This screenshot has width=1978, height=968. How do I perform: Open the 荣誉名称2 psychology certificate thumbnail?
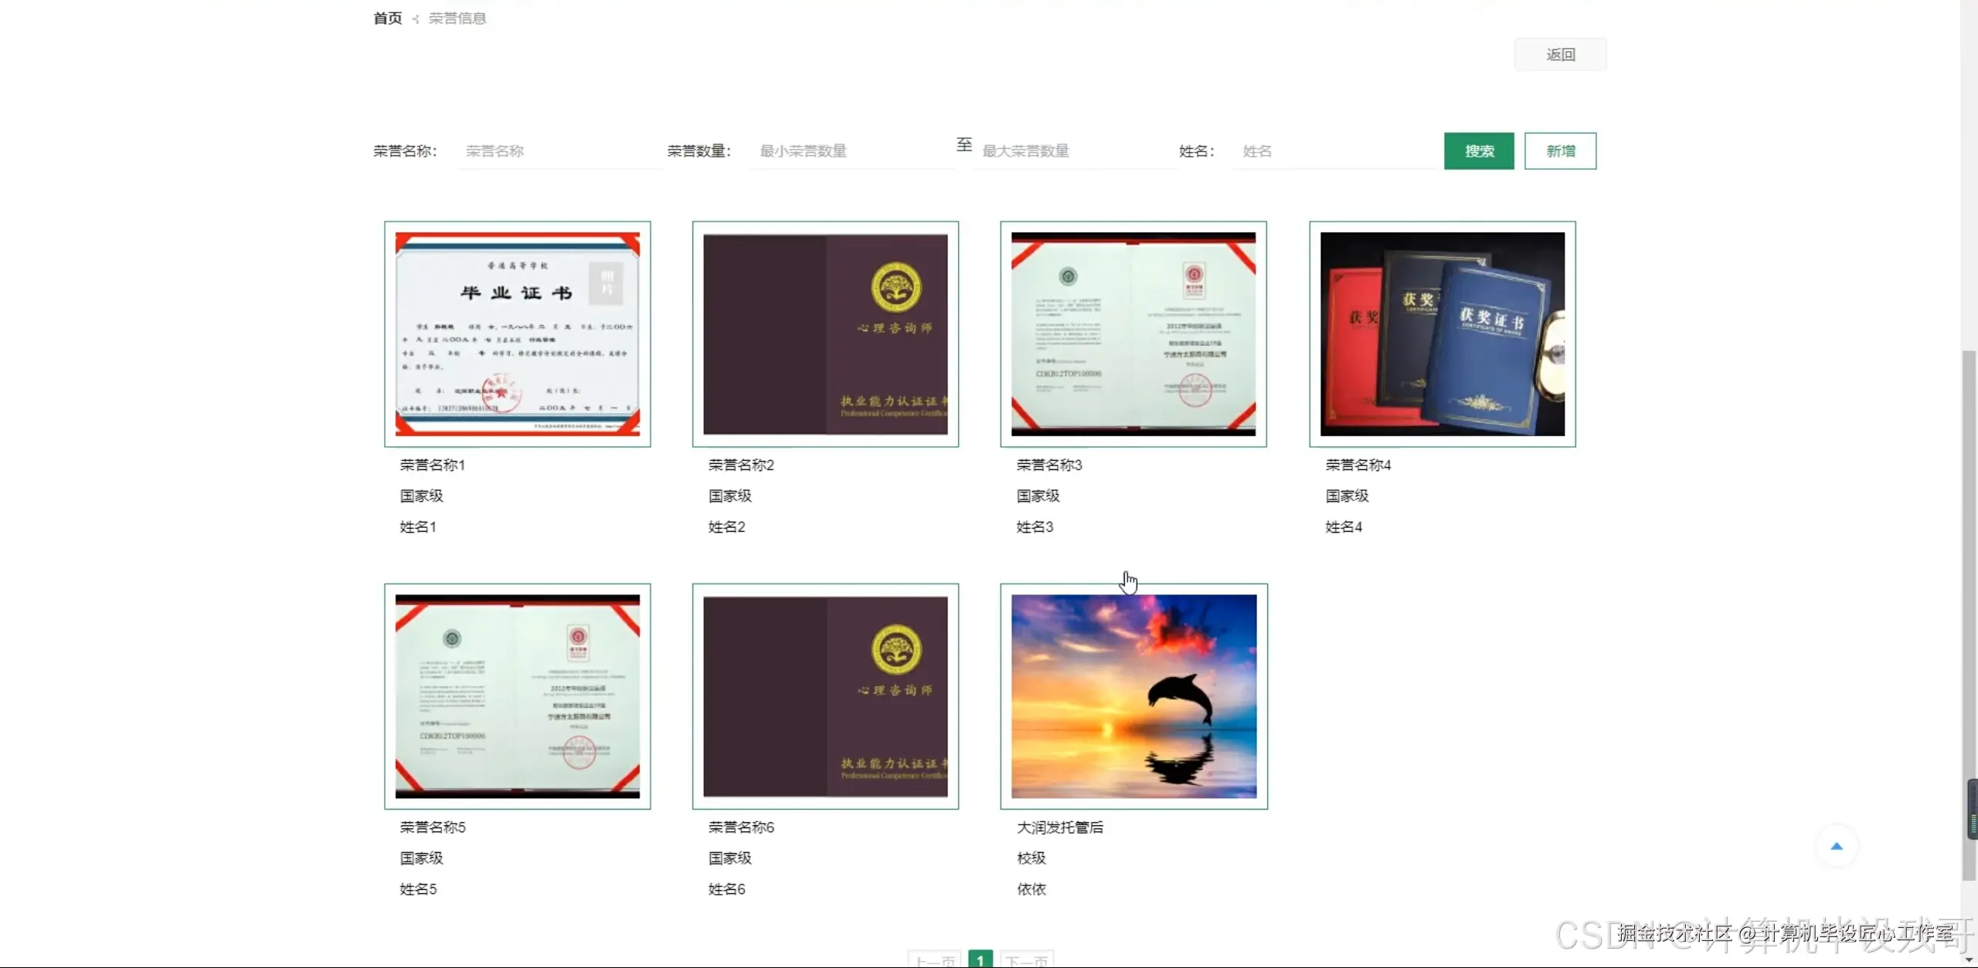pos(825,334)
